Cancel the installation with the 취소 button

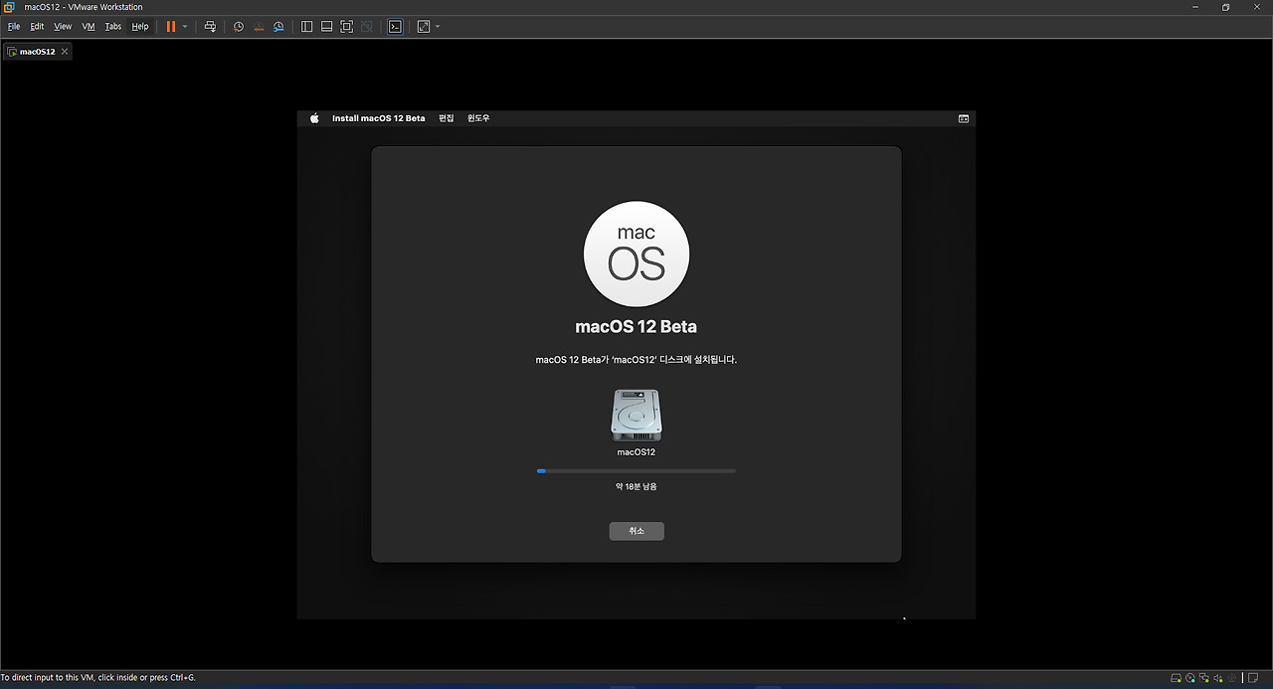[636, 531]
